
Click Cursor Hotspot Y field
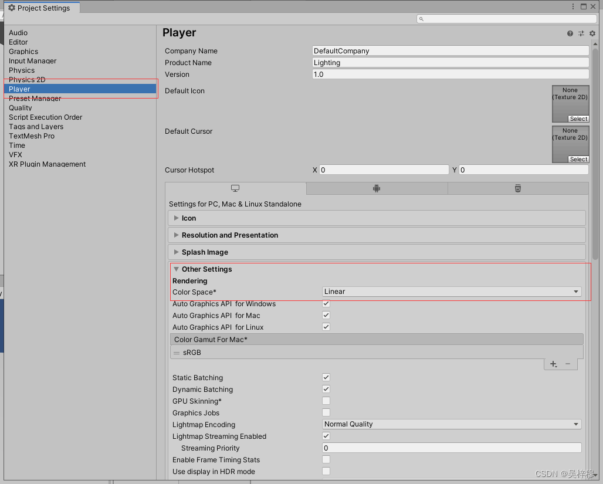(524, 170)
